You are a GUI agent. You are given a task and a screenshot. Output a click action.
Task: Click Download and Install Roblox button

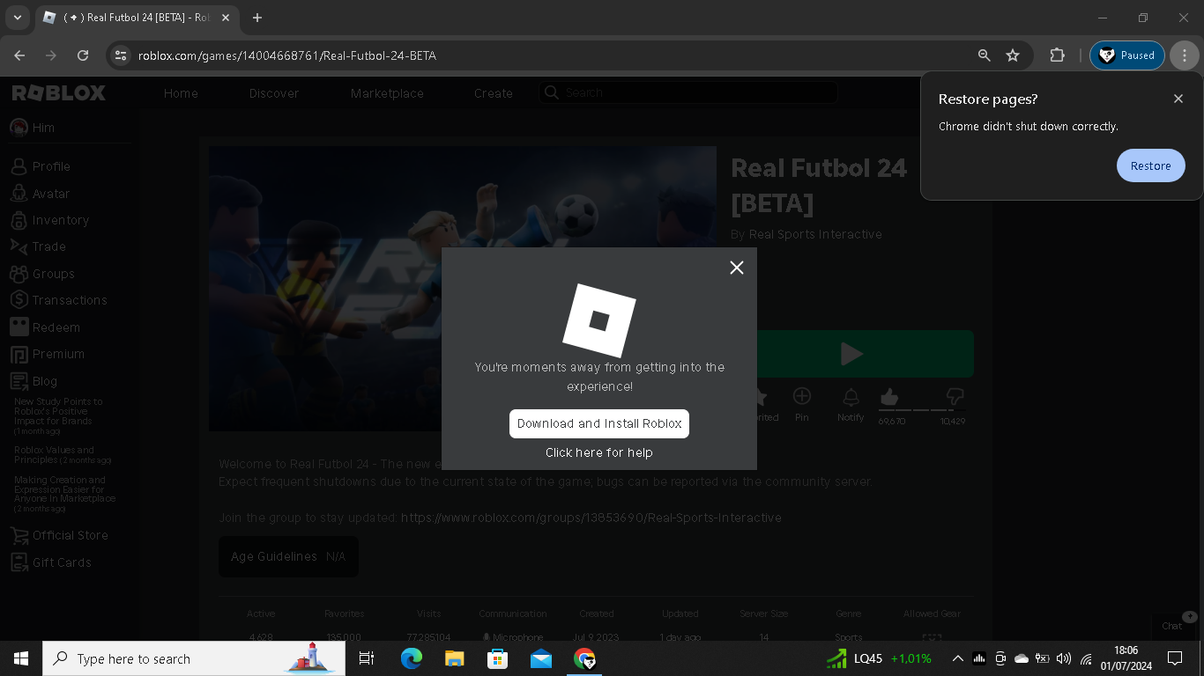point(599,423)
